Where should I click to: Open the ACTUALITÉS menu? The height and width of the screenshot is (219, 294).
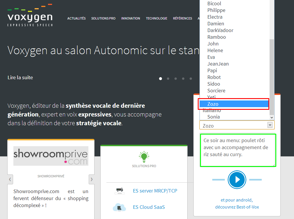[76, 18]
